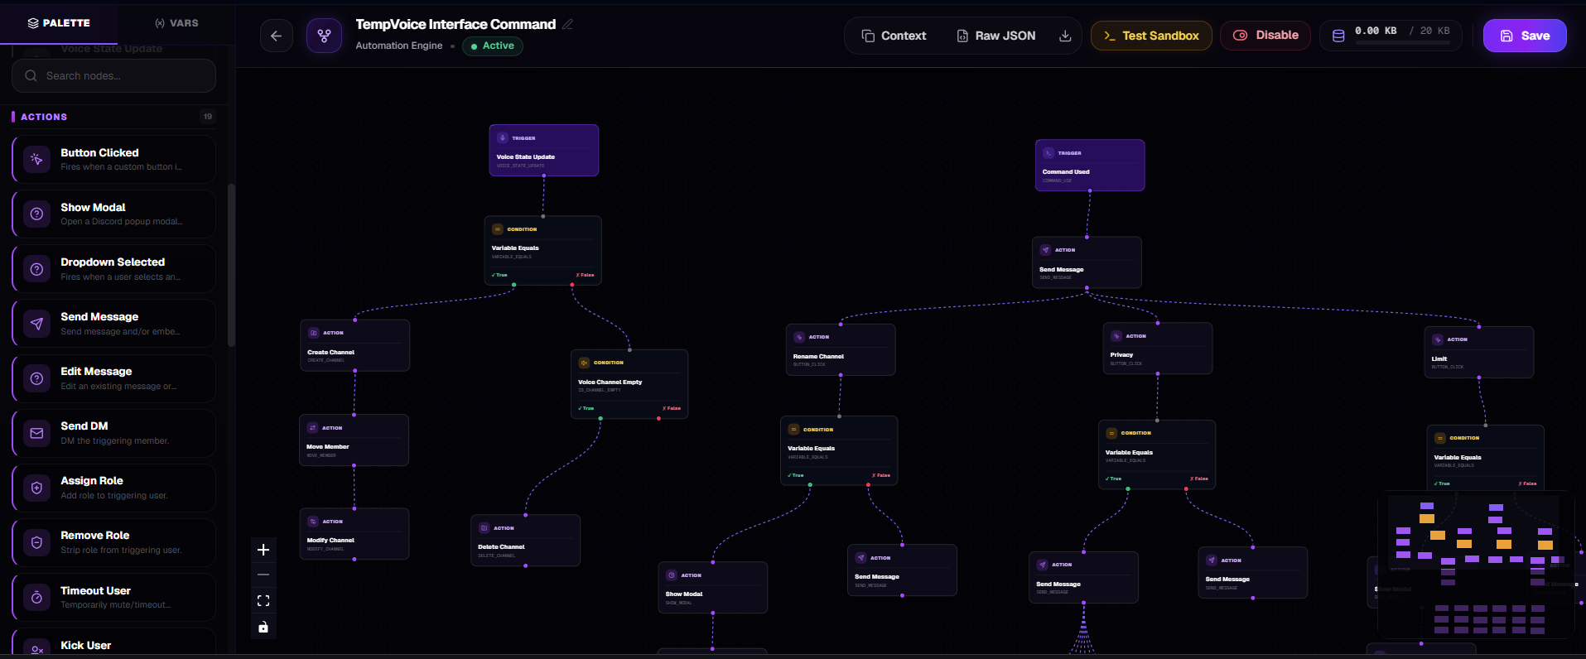The height and width of the screenshot is (659, 1586).
Task: Click the Assign Role shield icon
Action: point(36,488)
